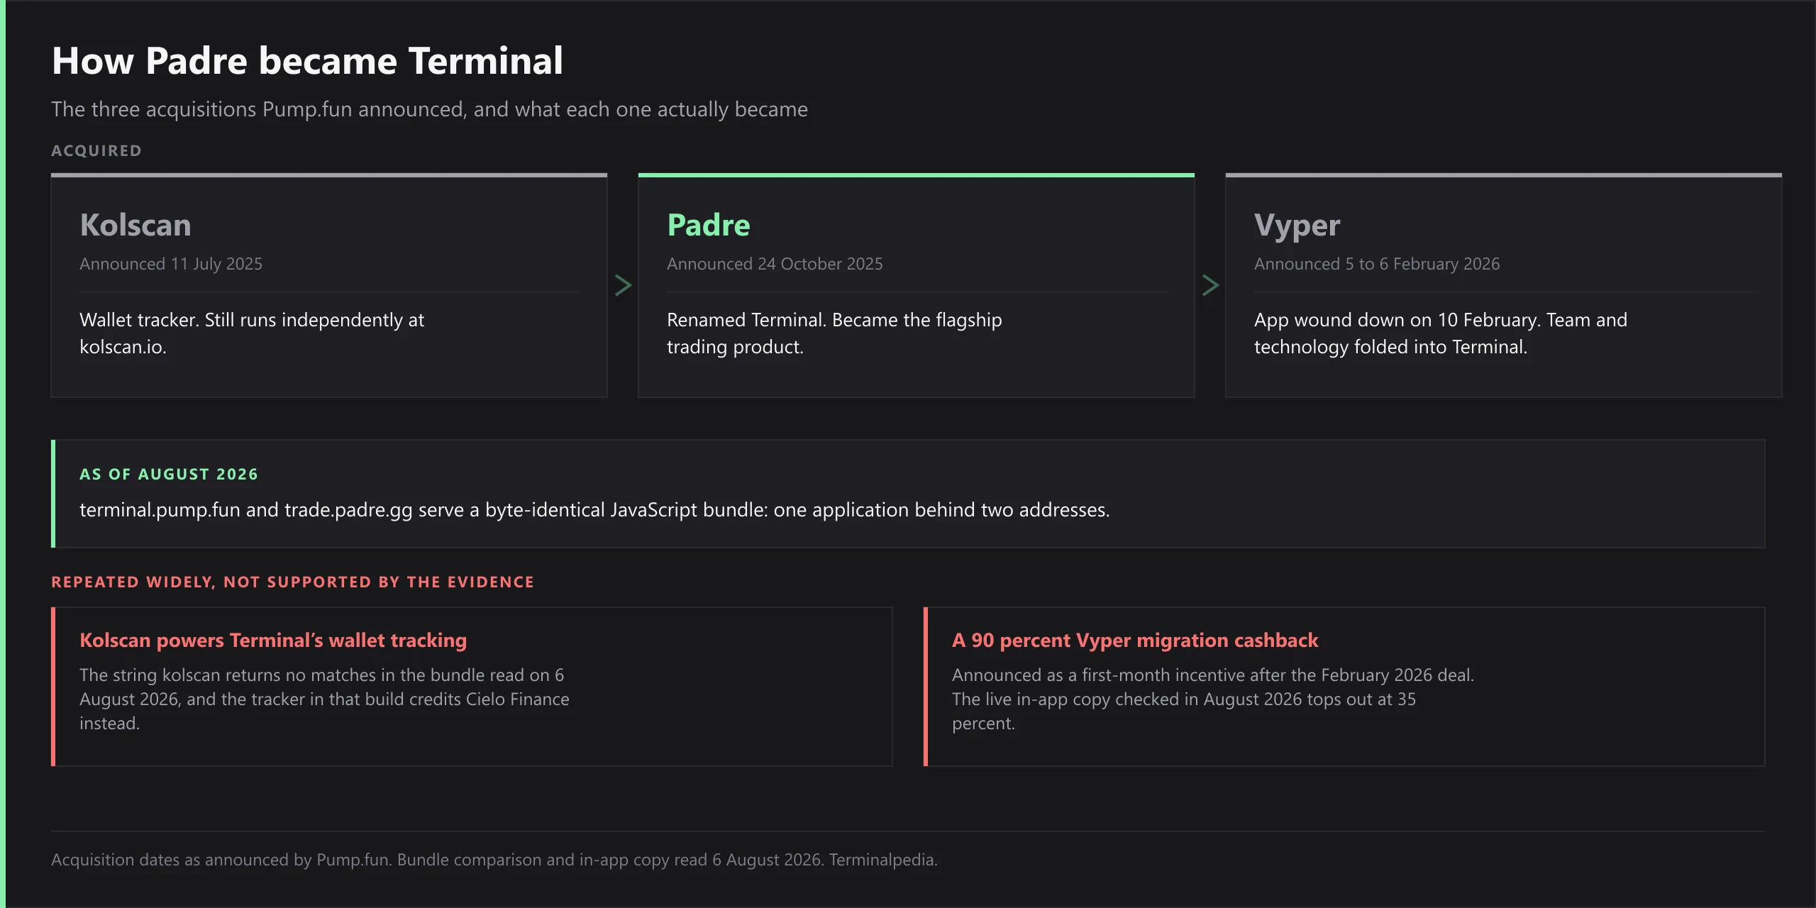Click the 'AS OF AUGUST 2026' label
Viewport: 1816px width, 908px height.
coord(169,474)
